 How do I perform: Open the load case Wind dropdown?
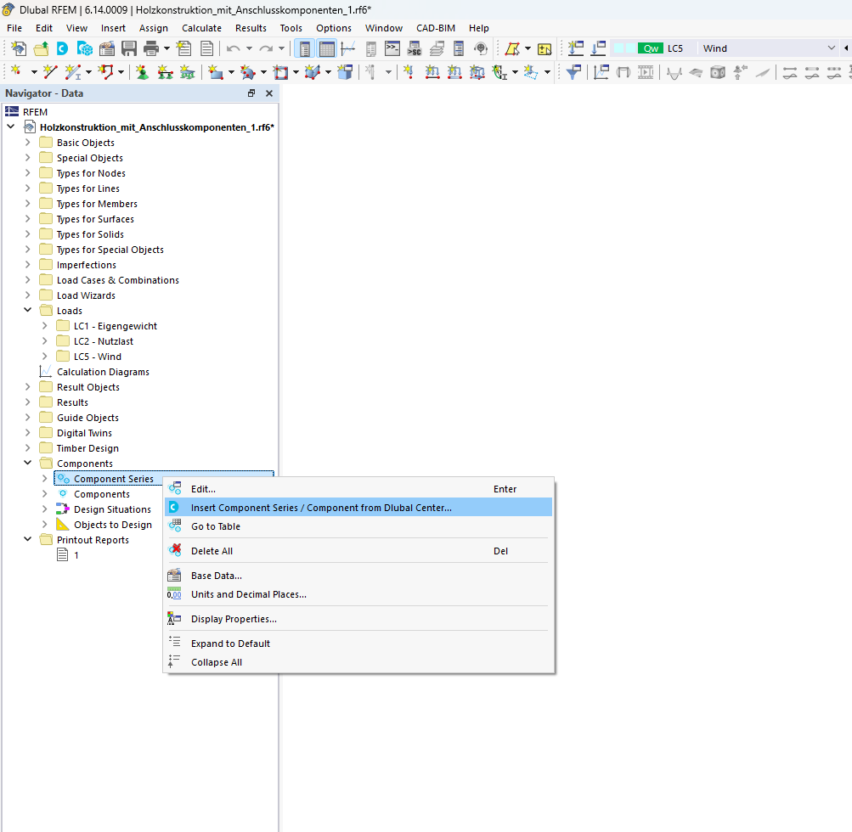coord(831,48)
